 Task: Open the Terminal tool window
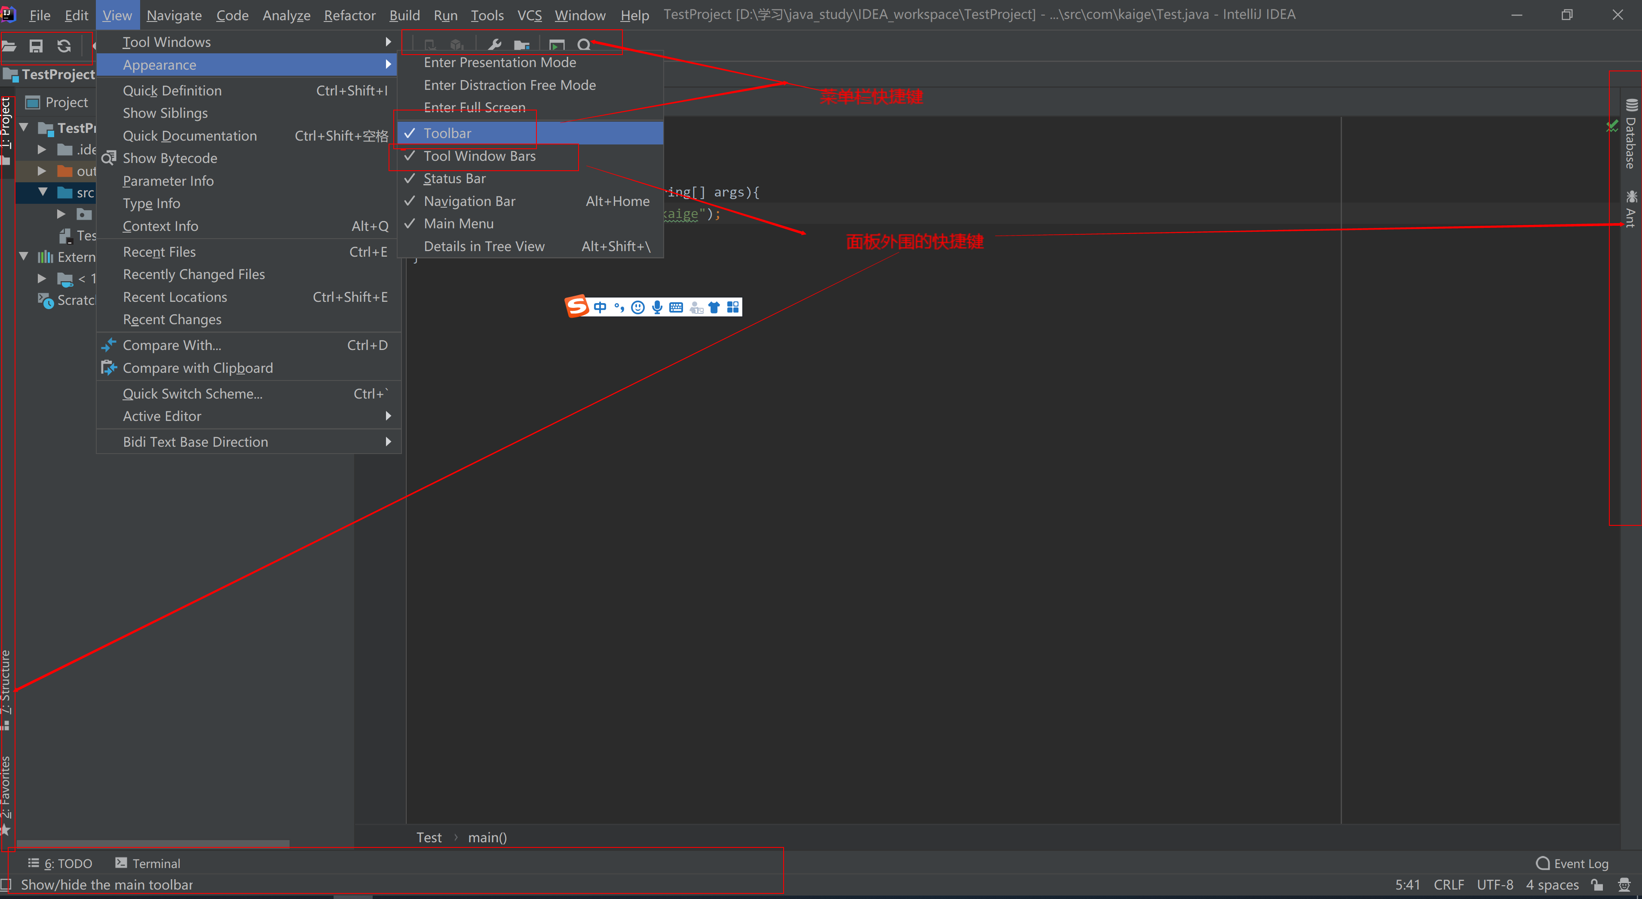pyautogui.click(x=155, y=862)
